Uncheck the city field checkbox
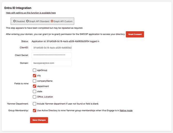The width and height of the screenshot is (173, 133). click(34, 76)
